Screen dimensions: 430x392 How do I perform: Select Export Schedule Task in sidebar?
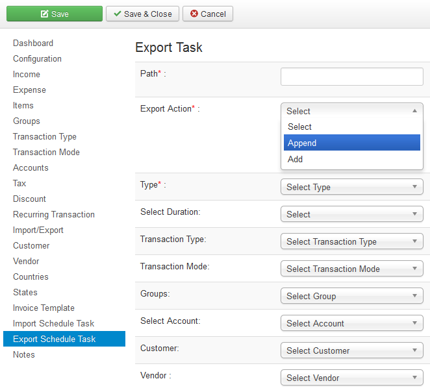64,339
